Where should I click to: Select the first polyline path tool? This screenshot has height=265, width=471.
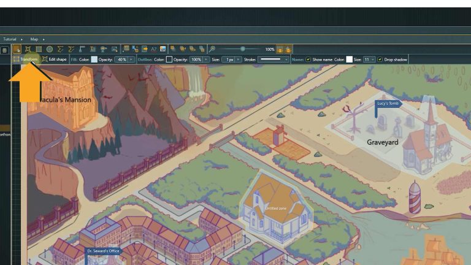tap(60, 49)
